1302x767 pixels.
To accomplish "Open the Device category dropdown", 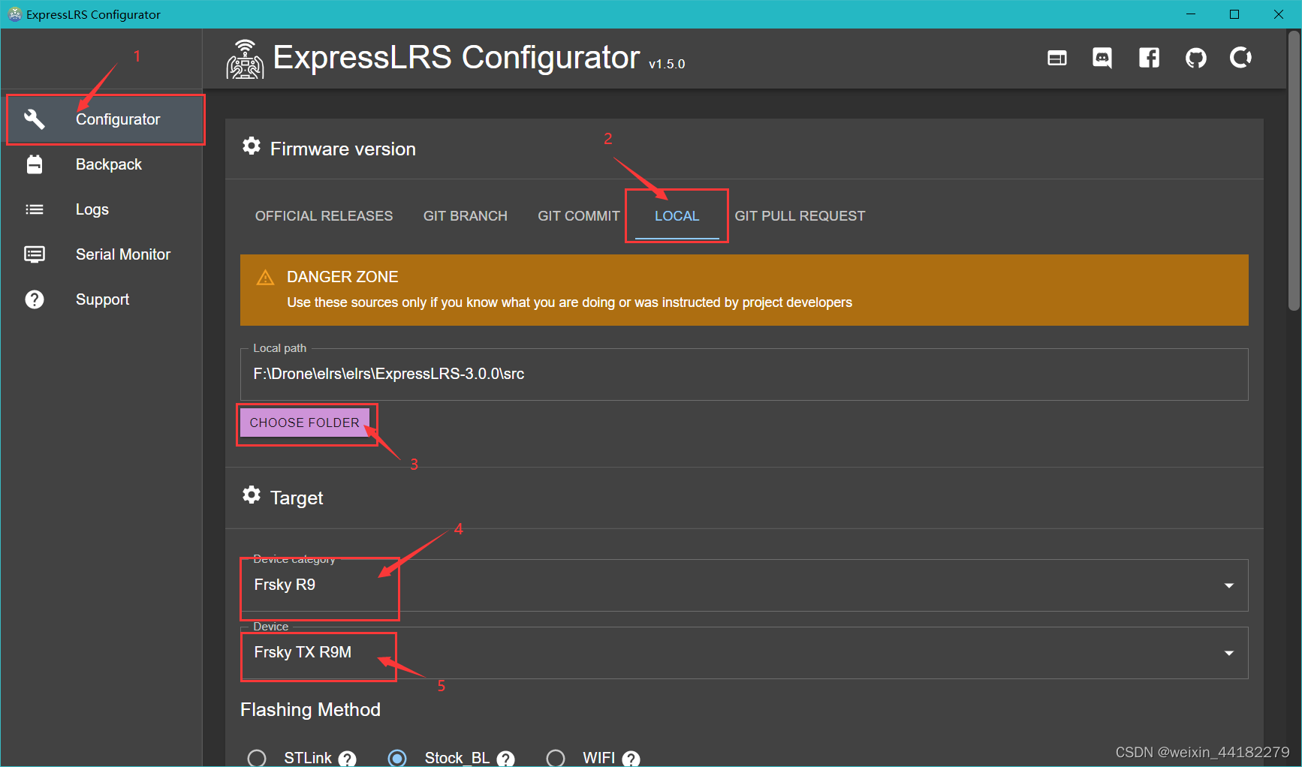I will 744,585.
